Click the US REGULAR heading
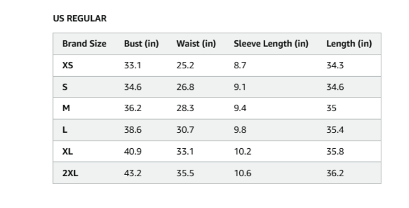This screenshot has width=409, height=208. coord(80,19)
